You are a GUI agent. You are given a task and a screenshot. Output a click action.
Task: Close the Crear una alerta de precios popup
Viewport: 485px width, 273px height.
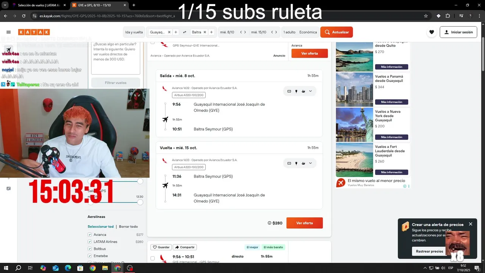click(471, 224)
